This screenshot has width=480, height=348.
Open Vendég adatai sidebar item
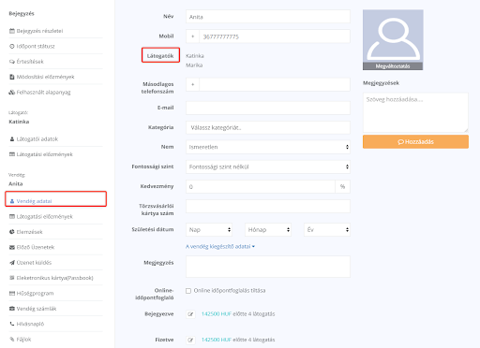(34, 201)
